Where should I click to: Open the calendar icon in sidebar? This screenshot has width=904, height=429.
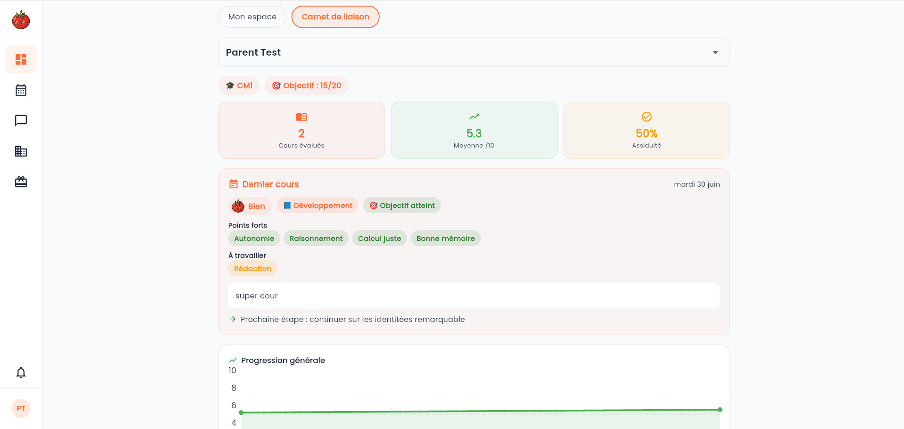click(x=21, y=90)
